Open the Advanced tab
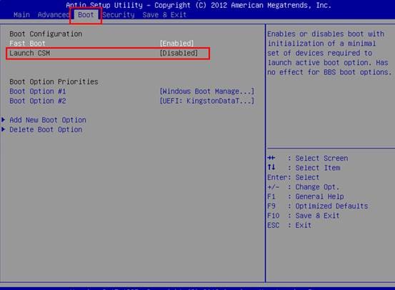 coord(54,15)
